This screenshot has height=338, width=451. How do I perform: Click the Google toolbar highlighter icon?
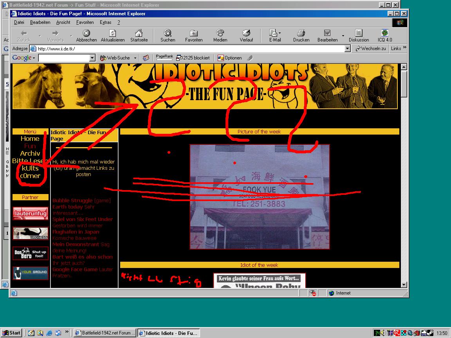coord(250,58)
